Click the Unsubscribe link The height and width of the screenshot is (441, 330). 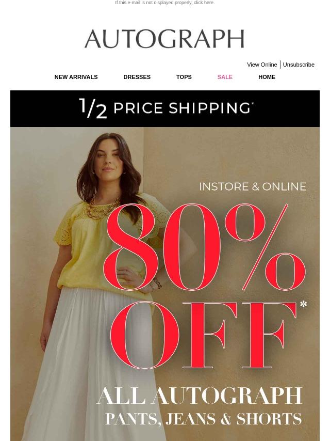[x=298, y=65]
